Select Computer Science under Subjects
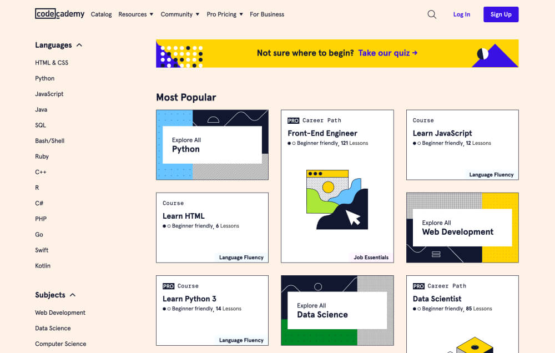Screen dimensions: 555x353 [60, 344]
